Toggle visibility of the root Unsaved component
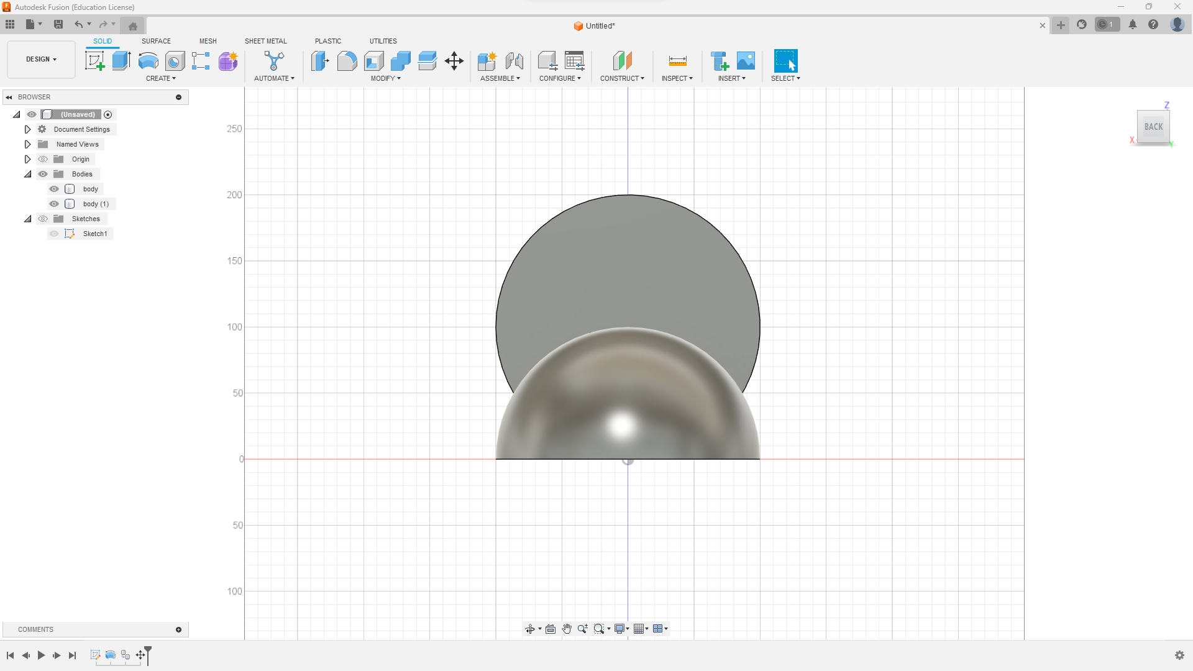1193x671 pixels. [x=32, y=114]
